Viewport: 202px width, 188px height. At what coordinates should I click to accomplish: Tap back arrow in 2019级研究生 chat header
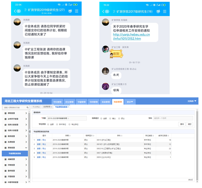[x=15, y=11]
